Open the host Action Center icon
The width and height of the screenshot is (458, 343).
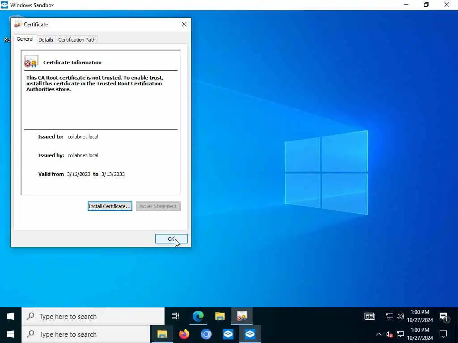[443, 334]
